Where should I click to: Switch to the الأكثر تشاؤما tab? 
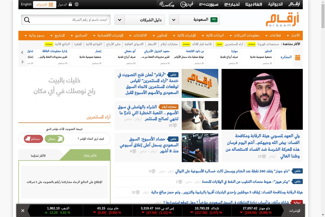click(x=39, y=155)
